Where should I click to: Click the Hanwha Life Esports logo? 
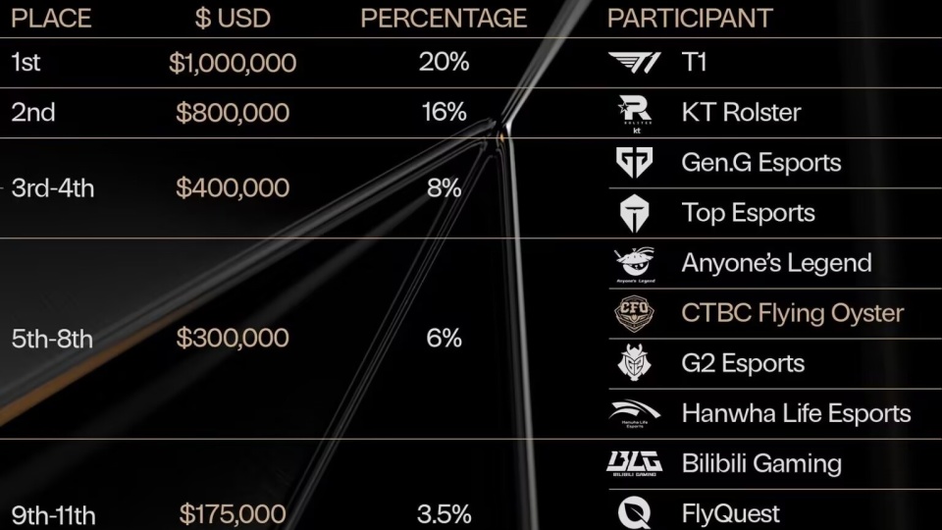pos(634,414)
